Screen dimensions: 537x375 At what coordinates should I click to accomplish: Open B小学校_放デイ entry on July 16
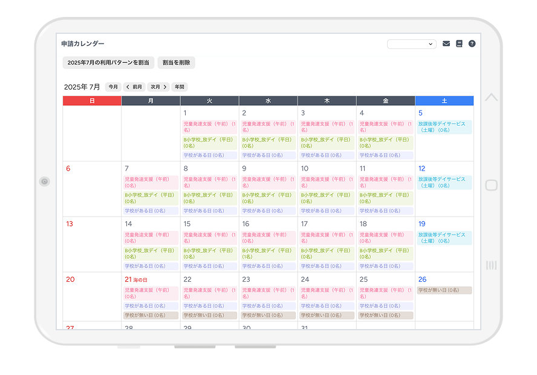(x=268, y=253)
